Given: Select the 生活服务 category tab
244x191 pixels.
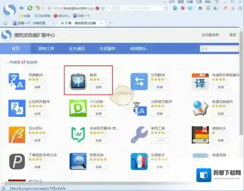Looking at the screenshot, I should click(107, 49).
